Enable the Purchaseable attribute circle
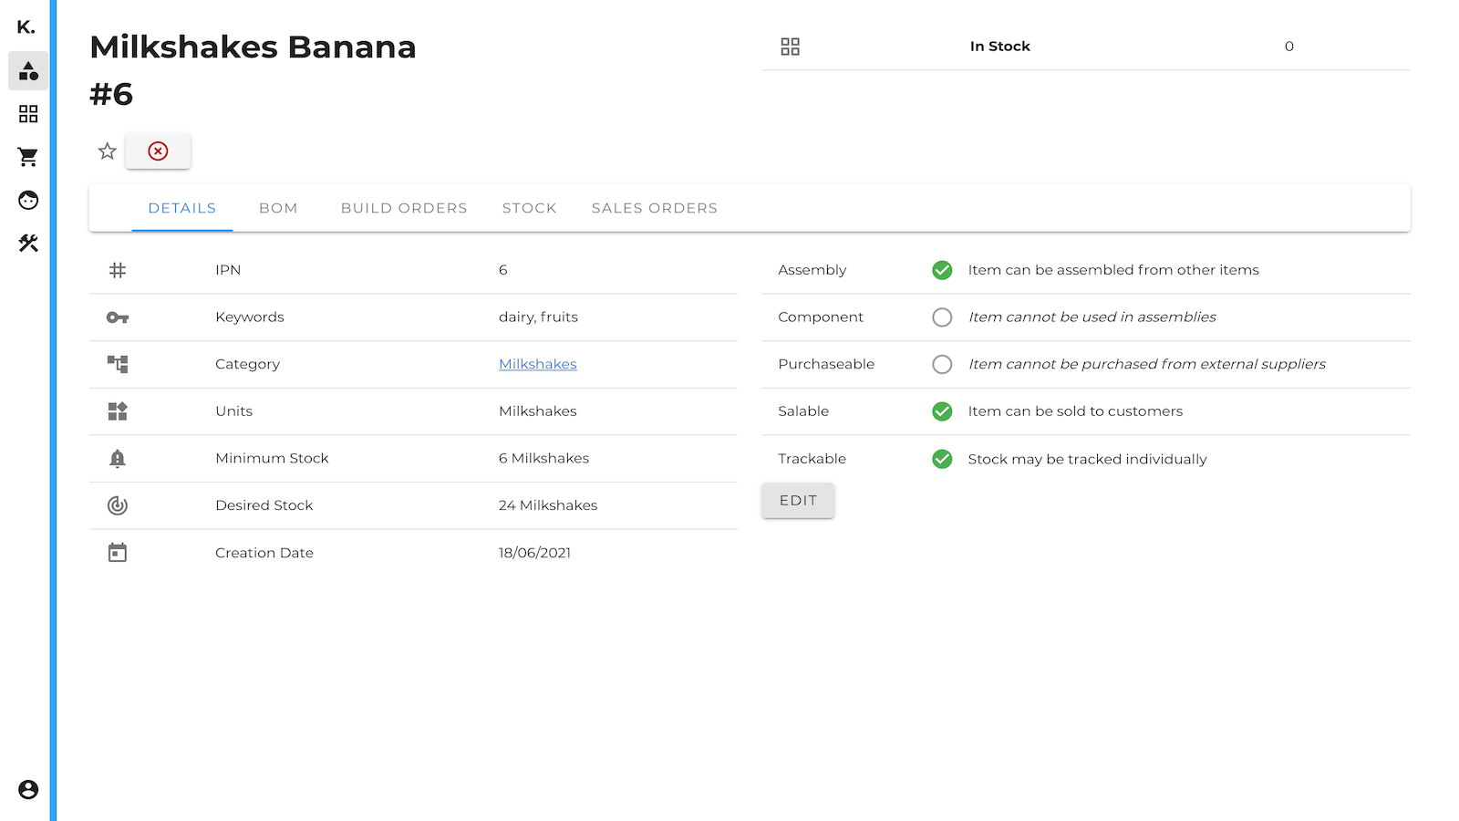 click(942, 364)
